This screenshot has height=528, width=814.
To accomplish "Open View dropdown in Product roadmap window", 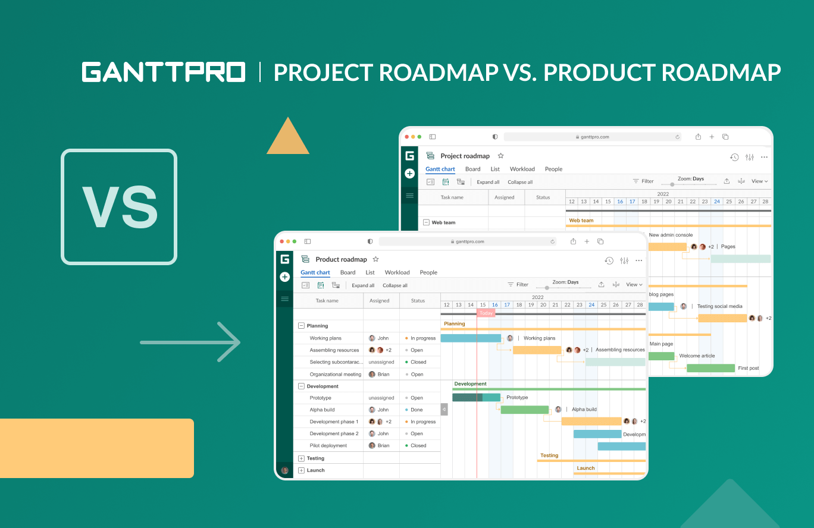I will pyautogui.click(x=634, y=284).
